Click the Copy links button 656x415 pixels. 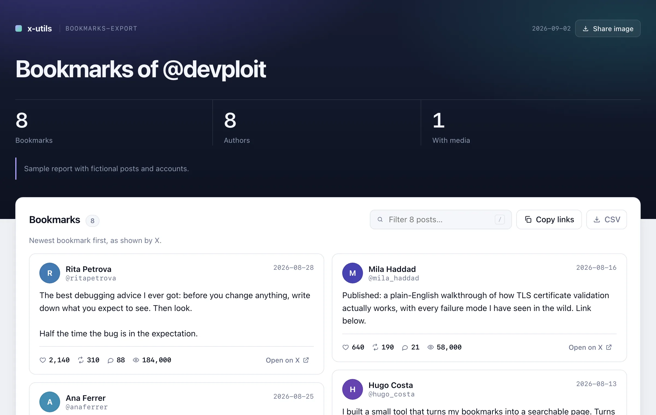click(549, 220)
